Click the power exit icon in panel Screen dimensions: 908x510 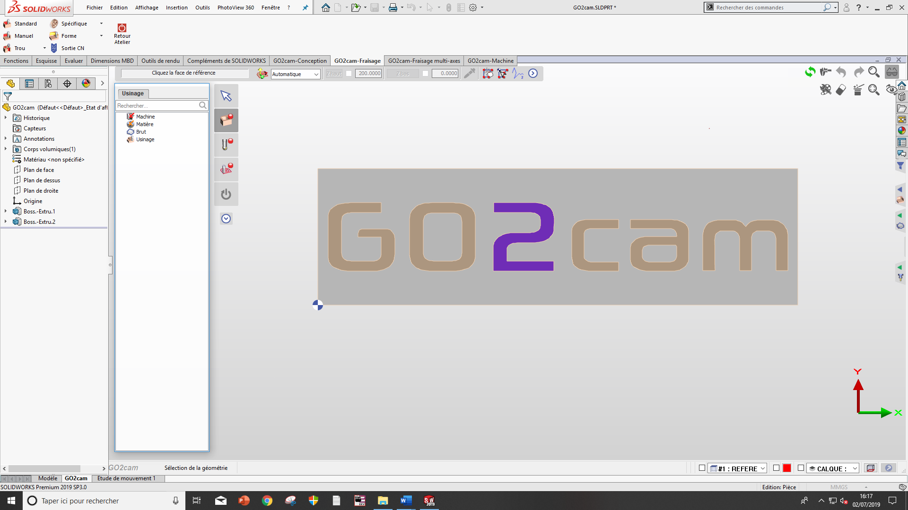pos(226,194)
